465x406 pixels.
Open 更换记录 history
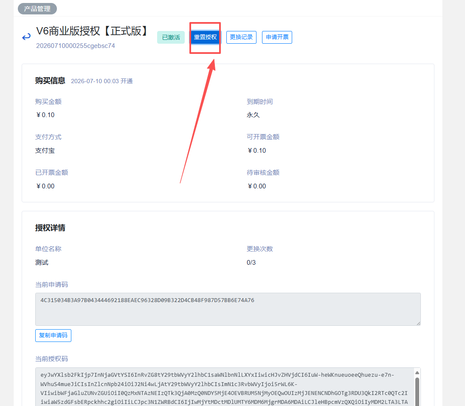tap(241, 37)
